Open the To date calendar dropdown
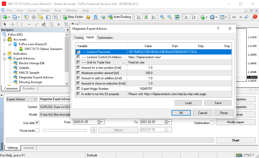This screenshot has height=158, width=259. coord(168,122)
